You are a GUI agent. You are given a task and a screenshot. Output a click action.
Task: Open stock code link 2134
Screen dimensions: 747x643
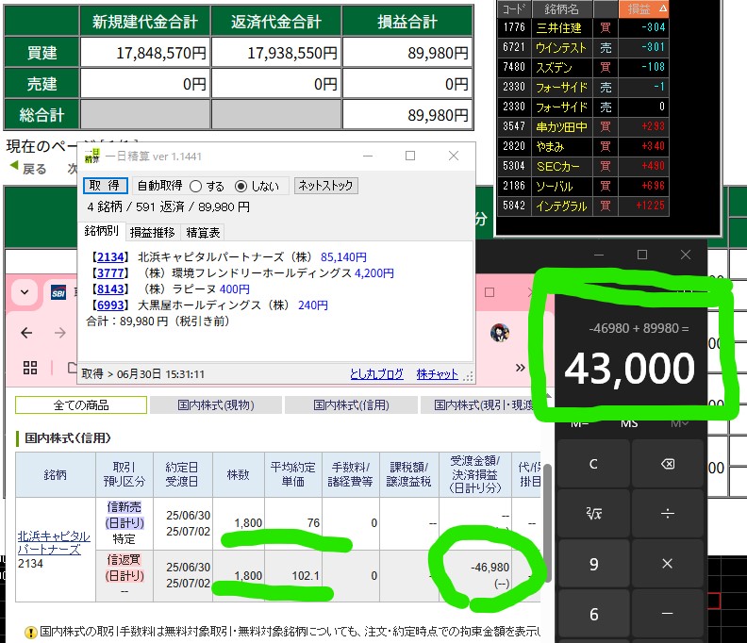pos(110,257)
